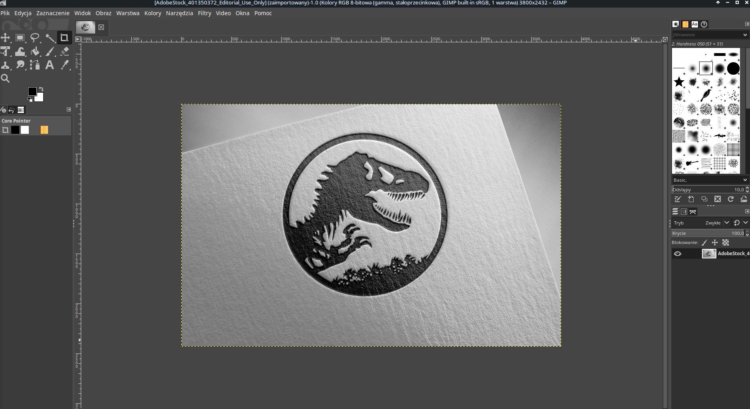The height and width of the screenshot is (409, 750).
Task: Select the Rectangle Select tool
Action: pyautogui.click(x=20, y=38)
